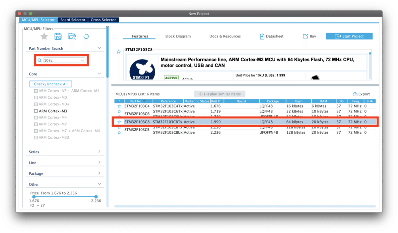398x233 pixels.
Task: Toggle the ARM Cortex-M7 + ARM Cortex-M4 checkbox
Action: [x=36, y=131]
